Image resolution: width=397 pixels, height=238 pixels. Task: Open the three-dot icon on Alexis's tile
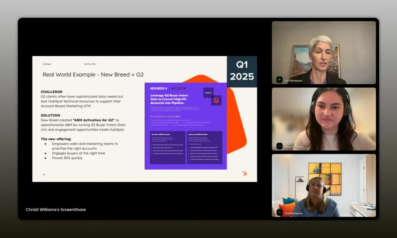coord(280,146)
